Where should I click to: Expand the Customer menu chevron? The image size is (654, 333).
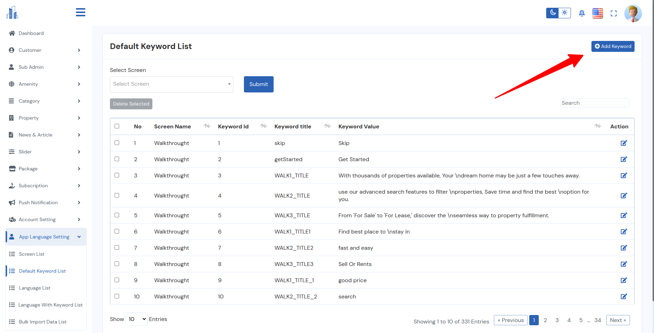point(79,50)
